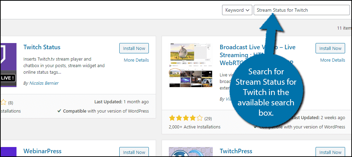The image size is (352, 157).
Task: Click Twitch Status compatible with WordPress text
Action: click(103, 111)
